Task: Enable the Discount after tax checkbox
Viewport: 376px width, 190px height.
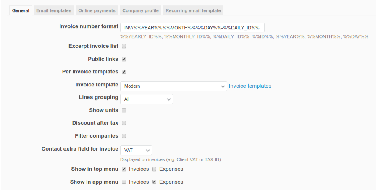Action: [x=124, y=123]
